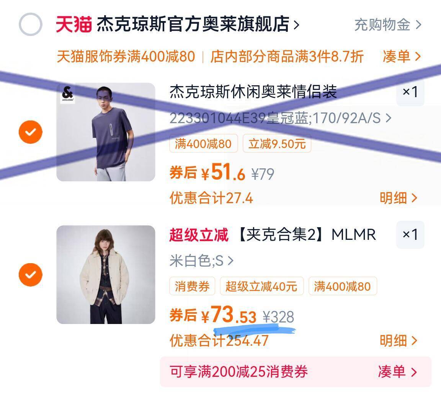This screenshot has height=394, width=441.
Task: Open the beige jacket product thumbnail
Action: [x=106, y=275]
